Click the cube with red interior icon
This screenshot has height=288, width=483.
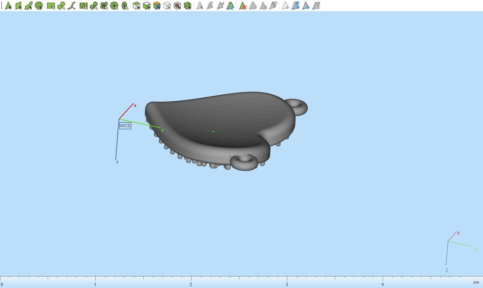pos(177,6)
